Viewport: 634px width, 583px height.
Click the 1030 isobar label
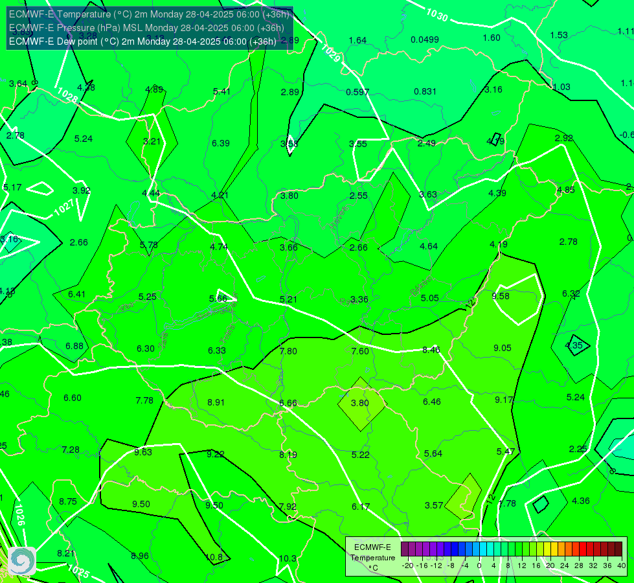tap(437, 16)
